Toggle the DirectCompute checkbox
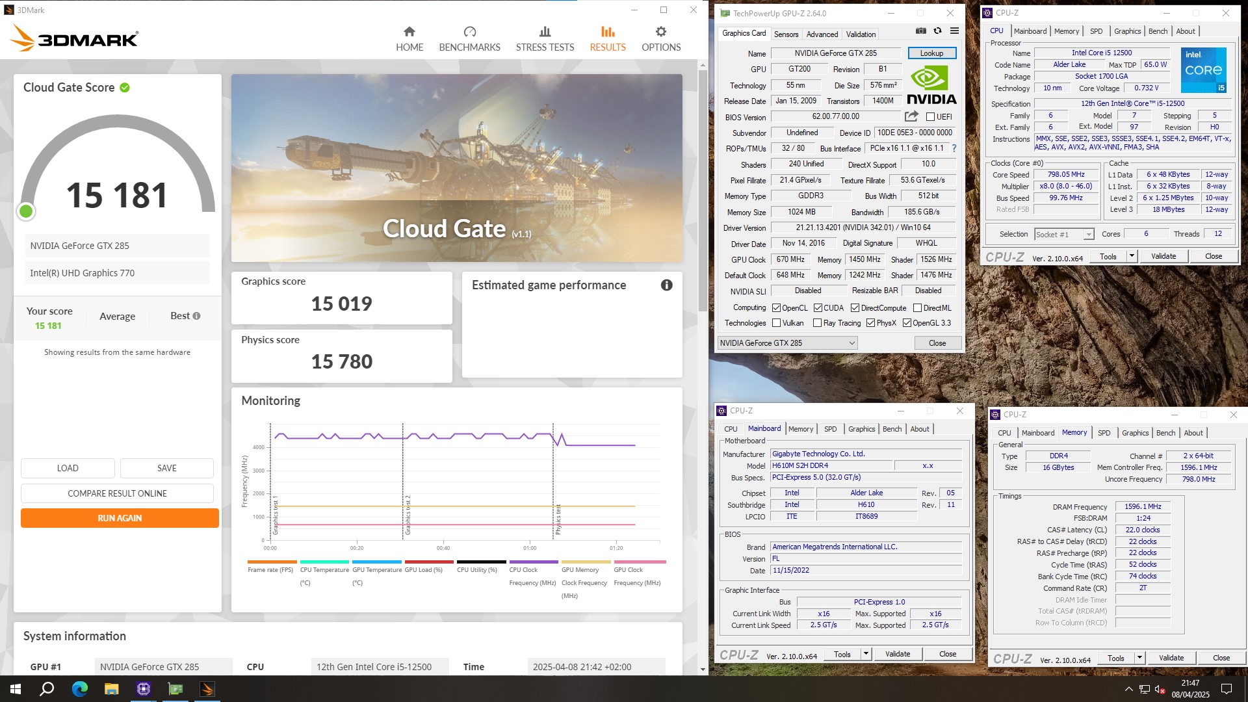 coord(855,308)
